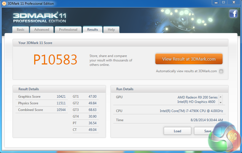Close the 3DMark 11 window
Image resolution: width=242 pixels, height=153 pixels.
pyautogui.click(x=234, y=2)
